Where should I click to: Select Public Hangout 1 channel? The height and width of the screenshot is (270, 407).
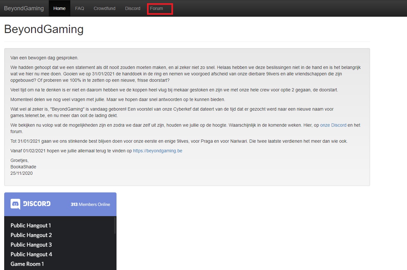coord(31,225)
